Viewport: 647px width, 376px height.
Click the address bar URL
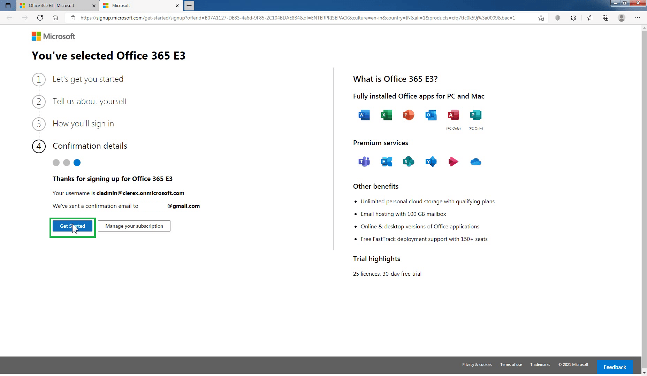pyautogui.click(x=298, y=18)
